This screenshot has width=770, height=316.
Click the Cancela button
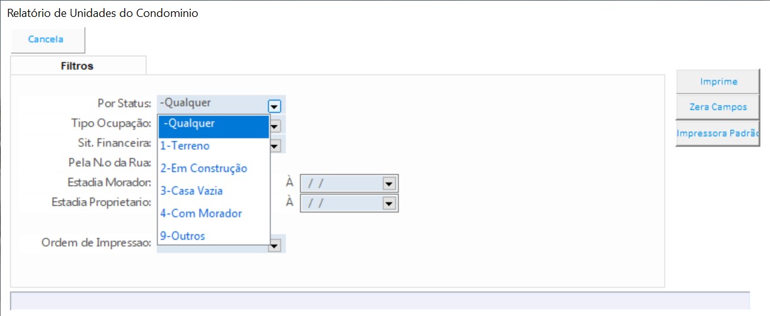46,39
